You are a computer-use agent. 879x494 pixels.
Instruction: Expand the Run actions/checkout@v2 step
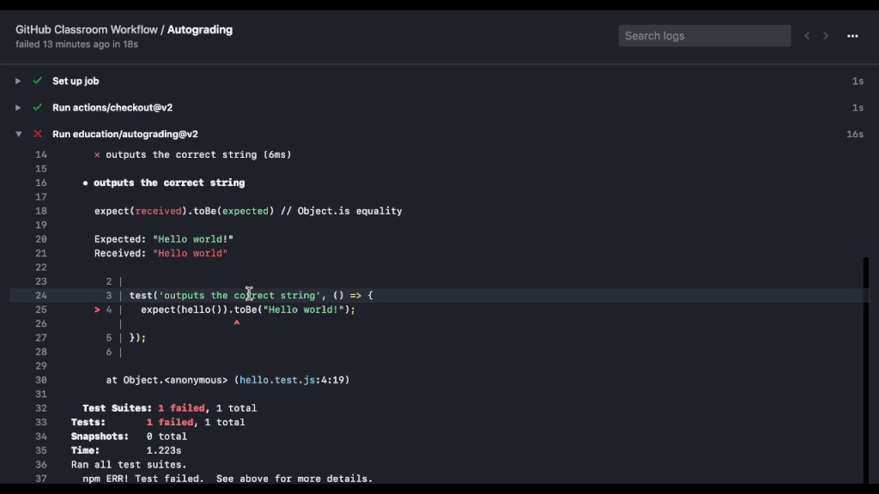[18, 107]
